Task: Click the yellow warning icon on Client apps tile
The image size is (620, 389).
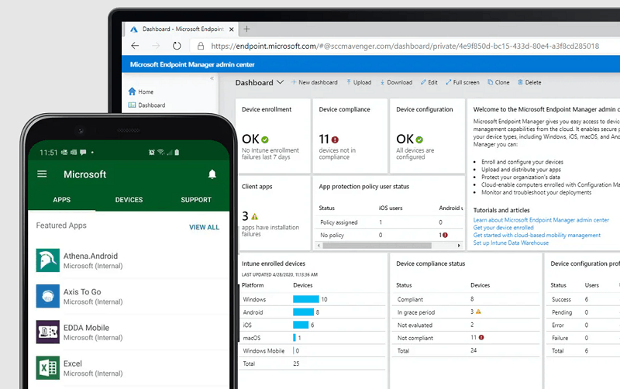Action: (255, 217)
